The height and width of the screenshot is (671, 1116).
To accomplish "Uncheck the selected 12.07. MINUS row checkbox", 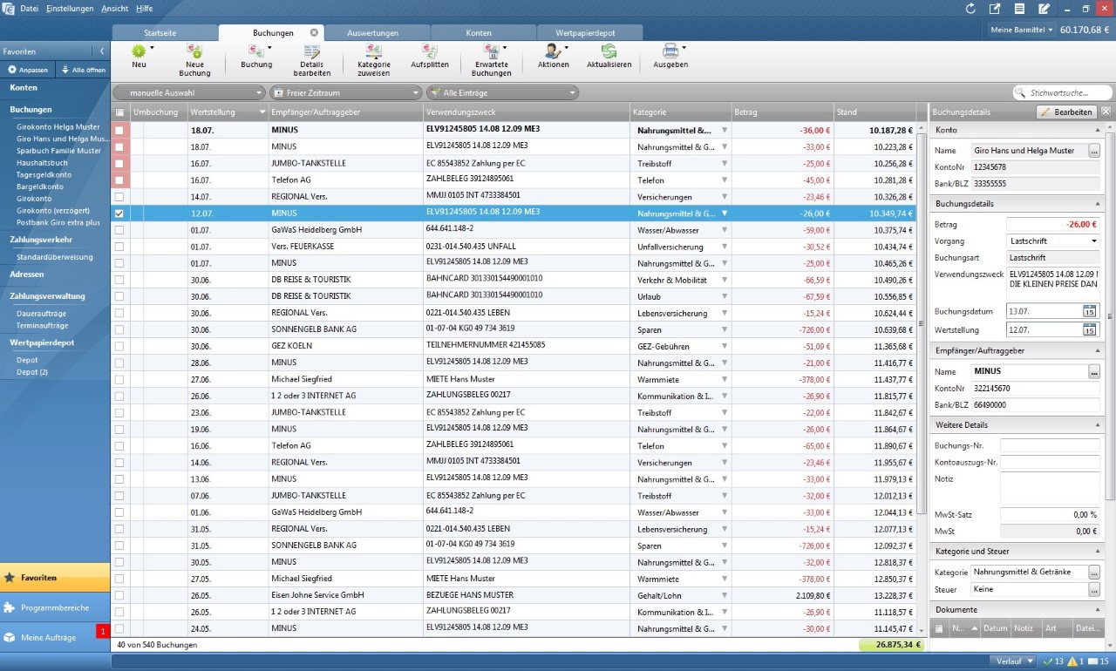I will 119,213.
